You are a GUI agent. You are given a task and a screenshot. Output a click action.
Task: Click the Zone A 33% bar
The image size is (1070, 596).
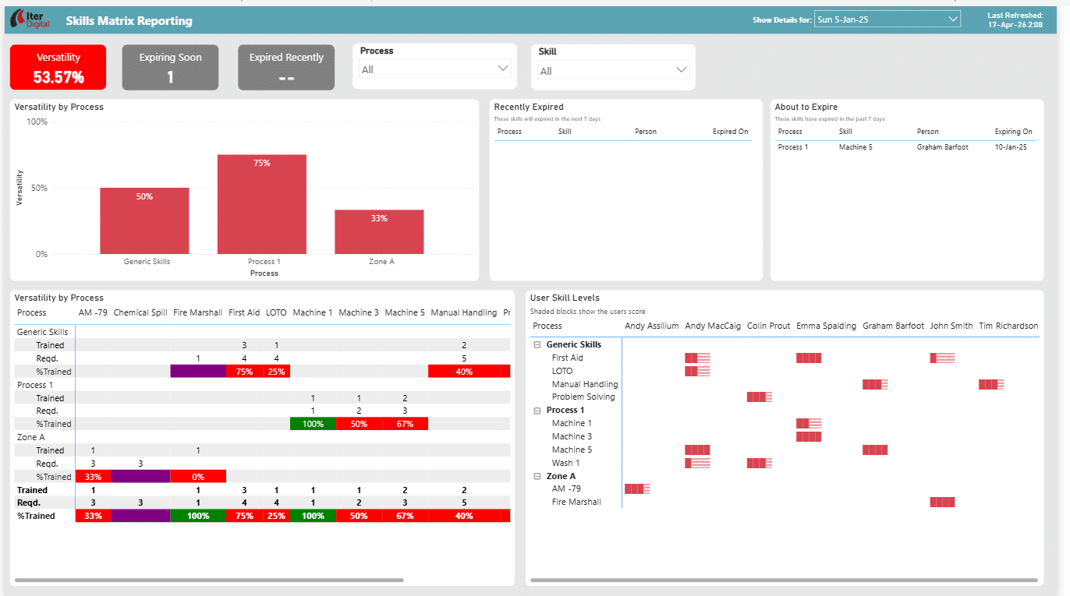pos(379,231)
